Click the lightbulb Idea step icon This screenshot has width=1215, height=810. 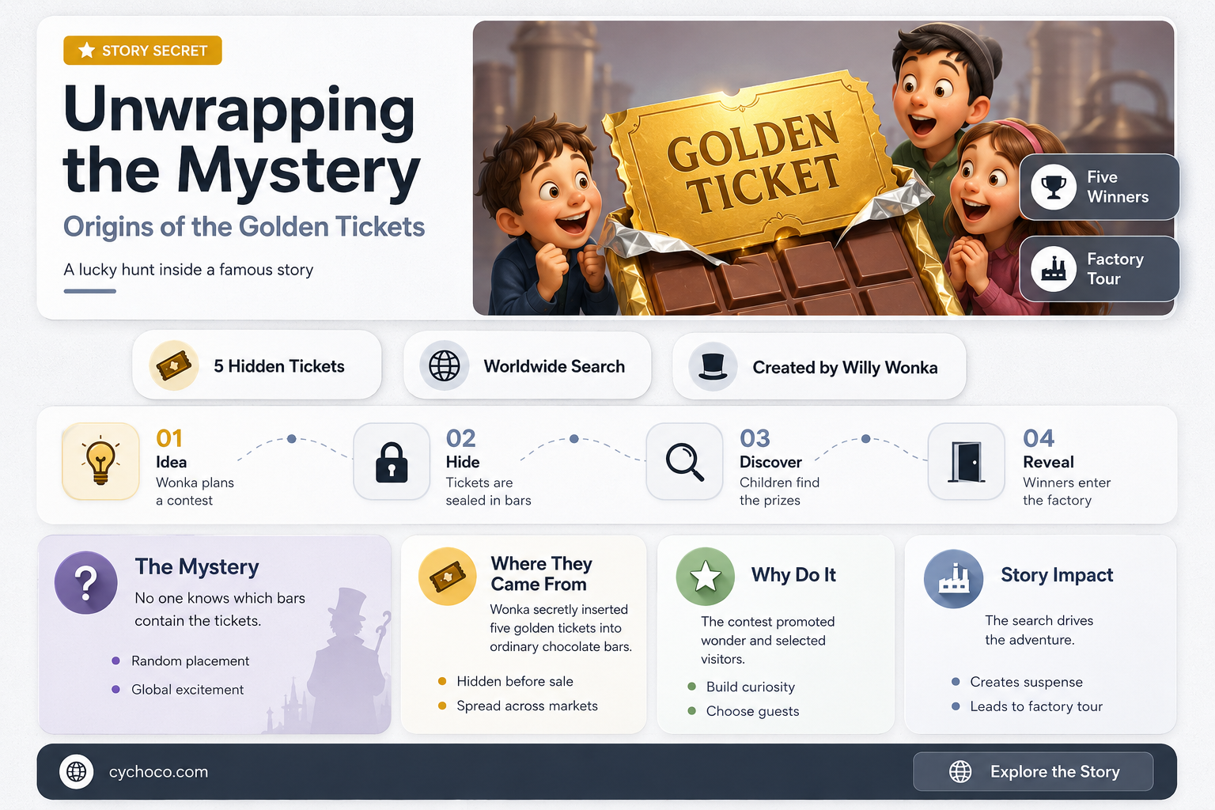coord(100,461)
